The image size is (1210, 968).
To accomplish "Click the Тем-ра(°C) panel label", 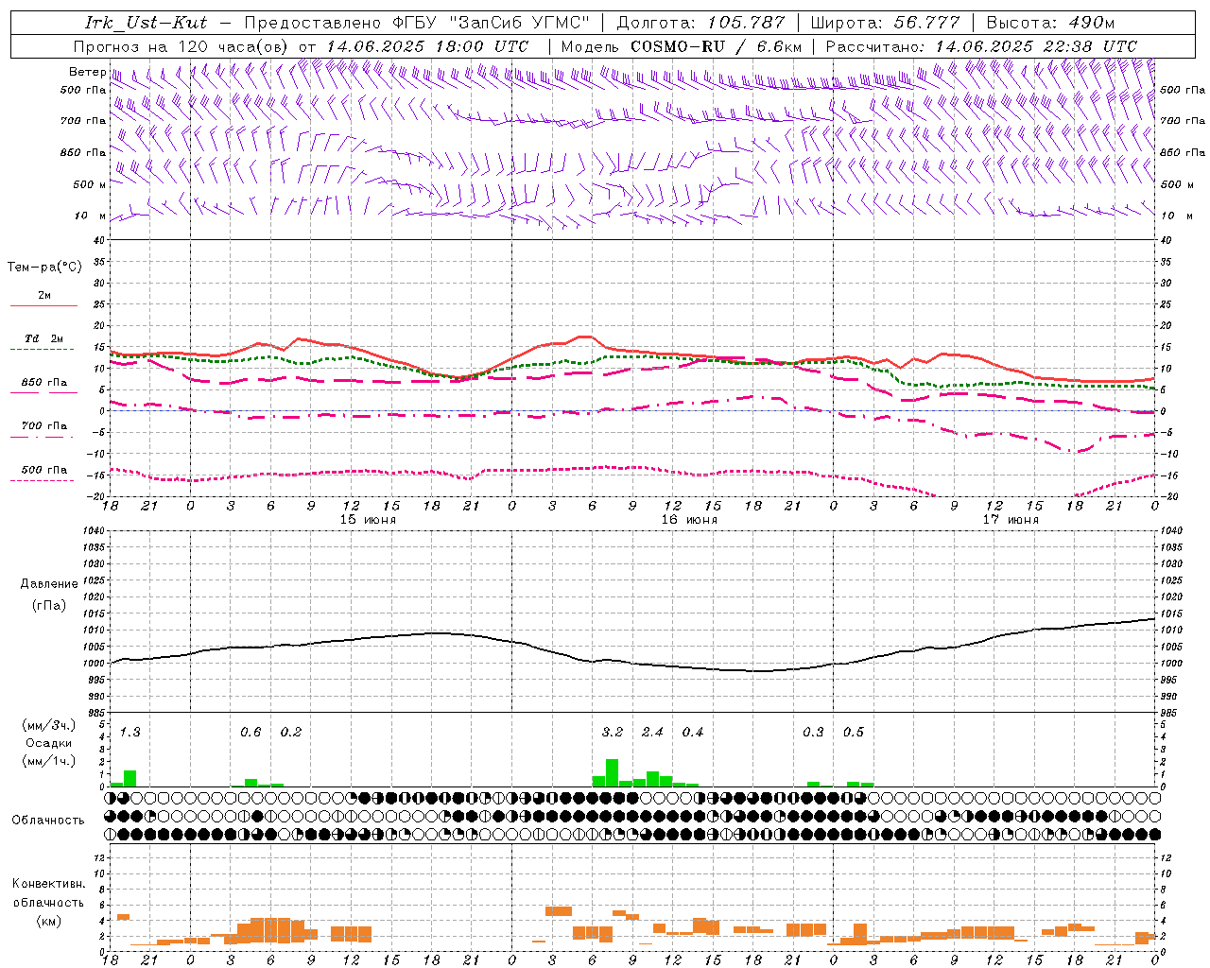I will [44, 268].
